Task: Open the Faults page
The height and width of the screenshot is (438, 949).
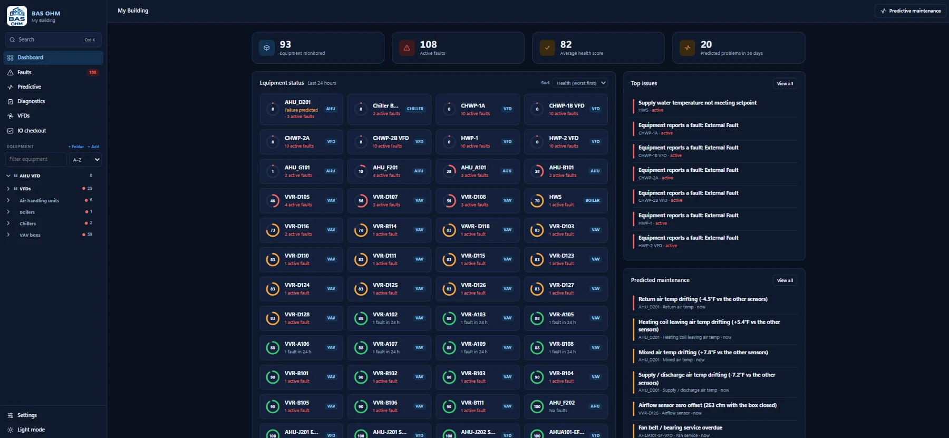Action: click(x=53, y=72)
